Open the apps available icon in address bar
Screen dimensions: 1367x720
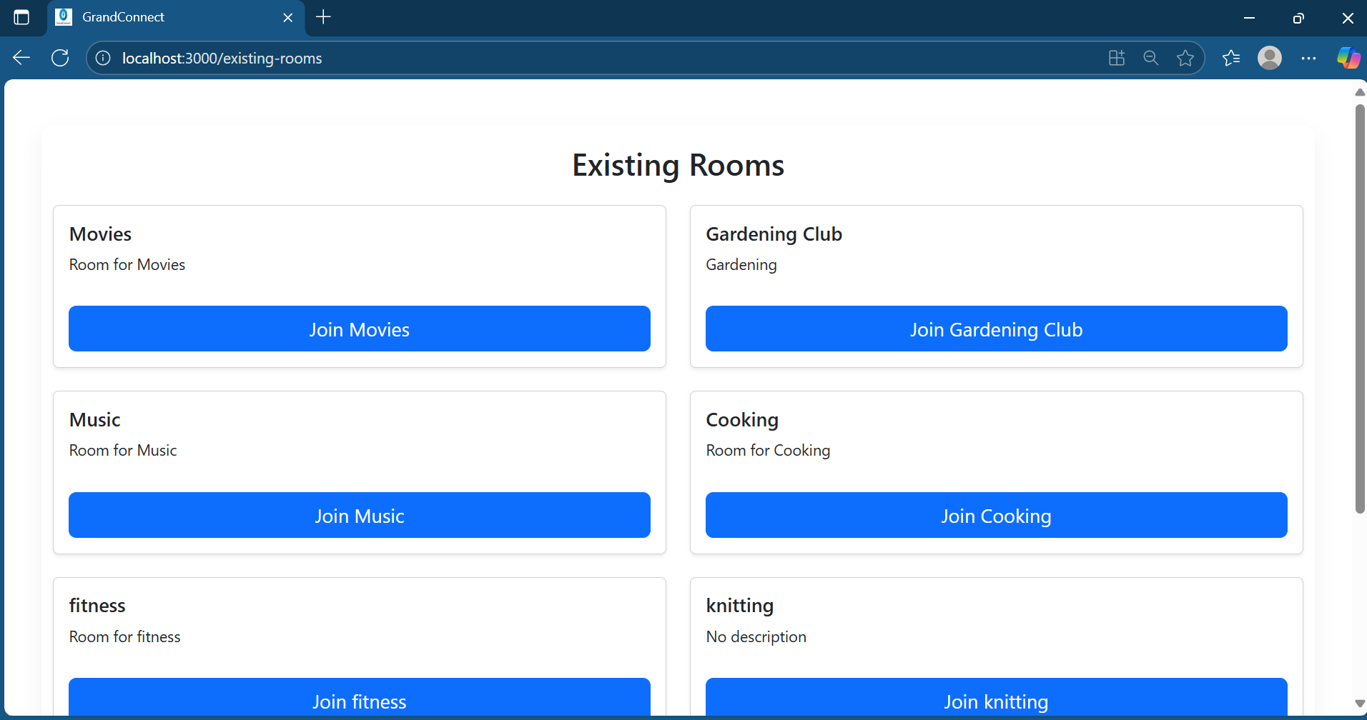click(x=1117, y=58)
